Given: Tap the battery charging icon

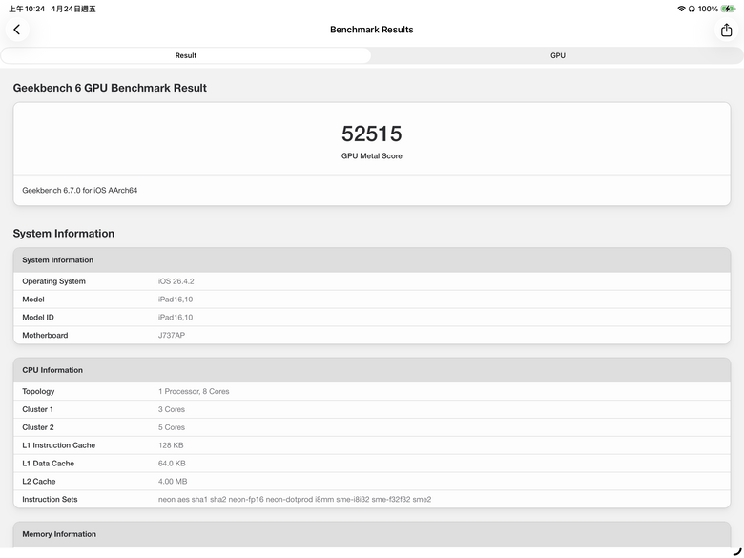Looking at the screenshot, I should [x=728, y=9].
